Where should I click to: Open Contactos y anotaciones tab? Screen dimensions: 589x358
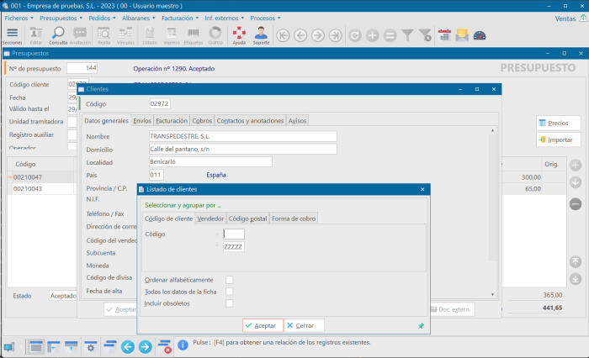coord(250,121)
